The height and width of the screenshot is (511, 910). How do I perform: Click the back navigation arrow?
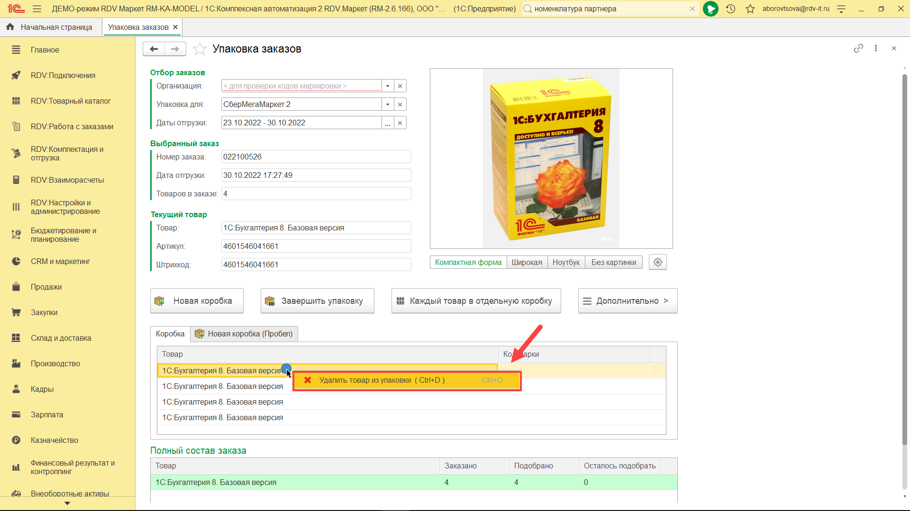(154, 49)
